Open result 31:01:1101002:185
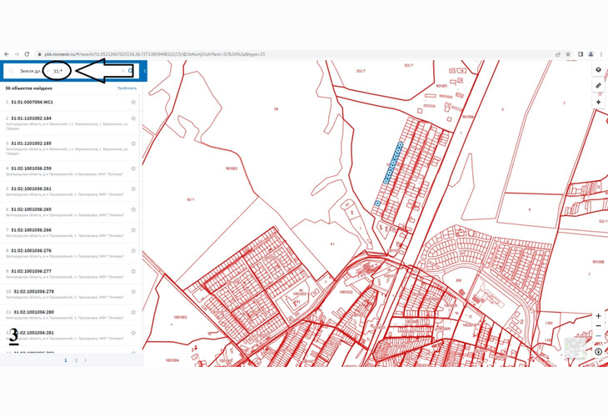This screenshot has width=608, height=417. [31, 143]
